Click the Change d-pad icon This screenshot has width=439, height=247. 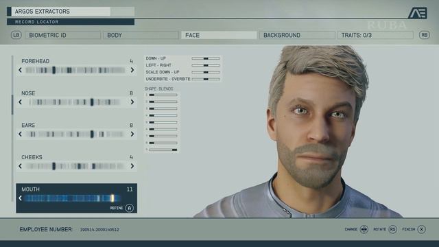(x=364, y=229)
